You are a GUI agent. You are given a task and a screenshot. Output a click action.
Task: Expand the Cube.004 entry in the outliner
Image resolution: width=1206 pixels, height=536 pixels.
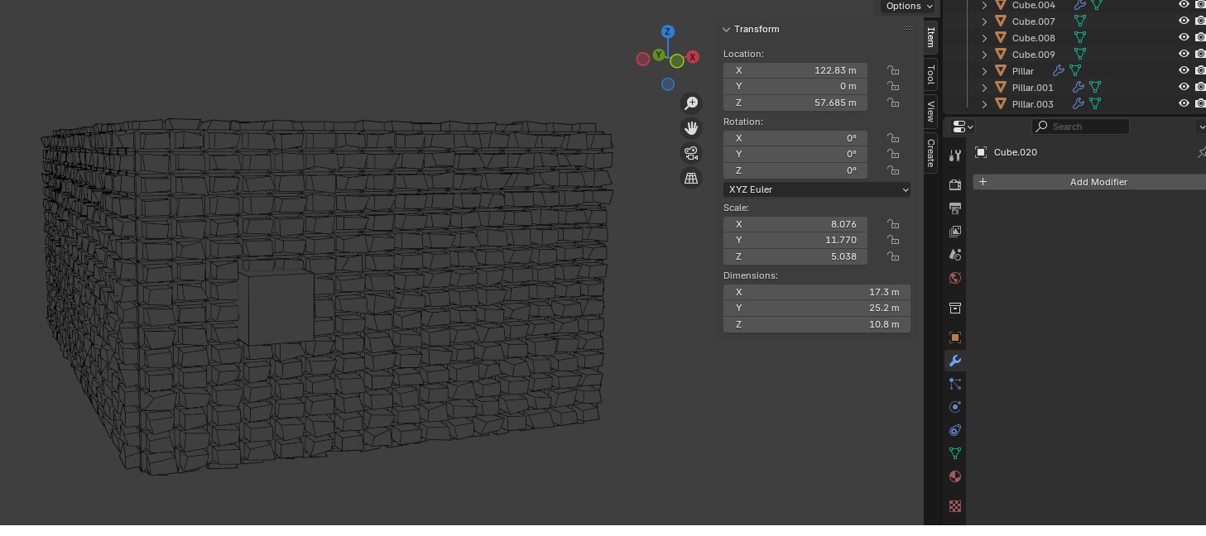984,5
